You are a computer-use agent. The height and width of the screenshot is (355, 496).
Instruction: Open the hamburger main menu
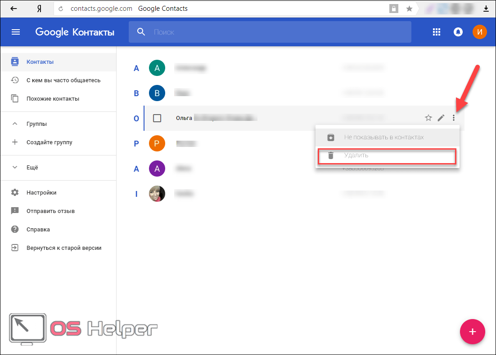click(x=16, y=32)
